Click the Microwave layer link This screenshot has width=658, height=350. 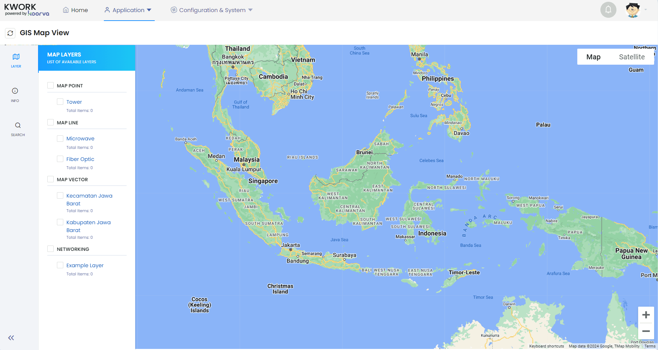click(80, 139)
